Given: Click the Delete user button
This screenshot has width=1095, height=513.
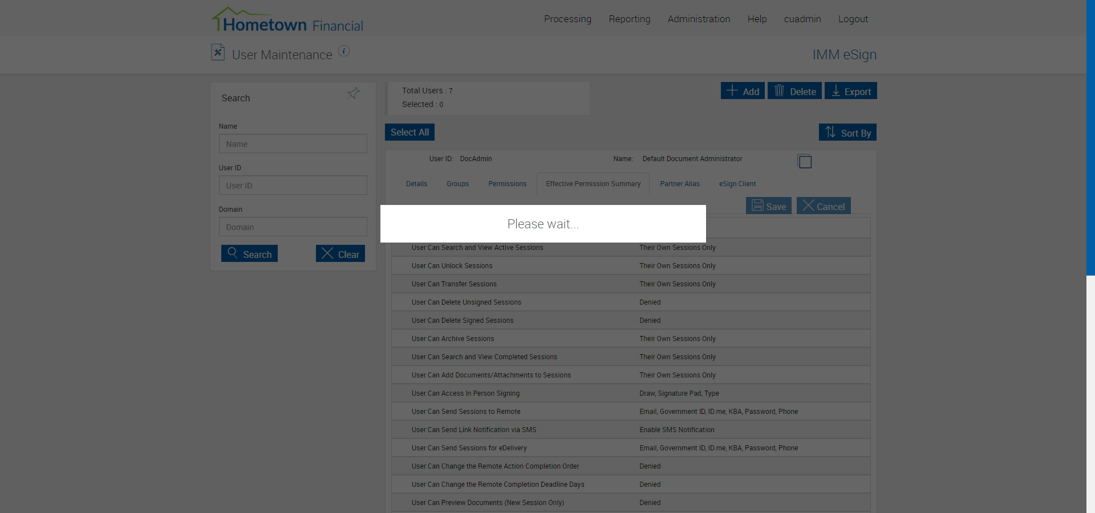Looking at the screenshot, I should [794, 91].
